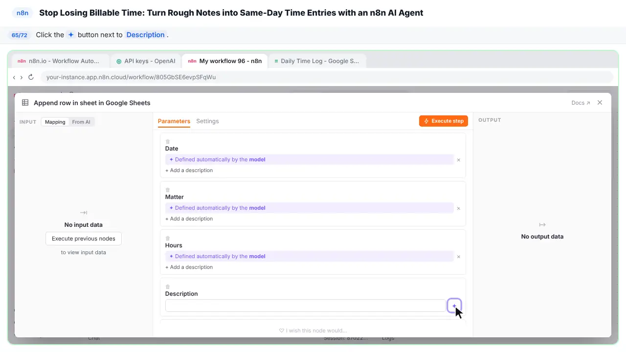Image resolution: width=626 pixels, height=352 pixels.
Task: Clear the Matter model-defined value with X
Action: (x=458, y=208)
